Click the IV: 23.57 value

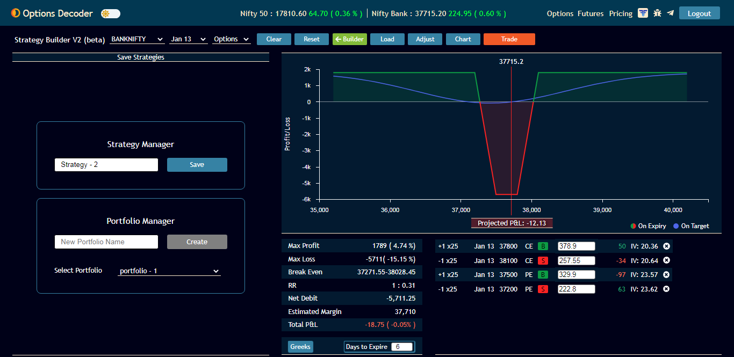click(644, 275)
